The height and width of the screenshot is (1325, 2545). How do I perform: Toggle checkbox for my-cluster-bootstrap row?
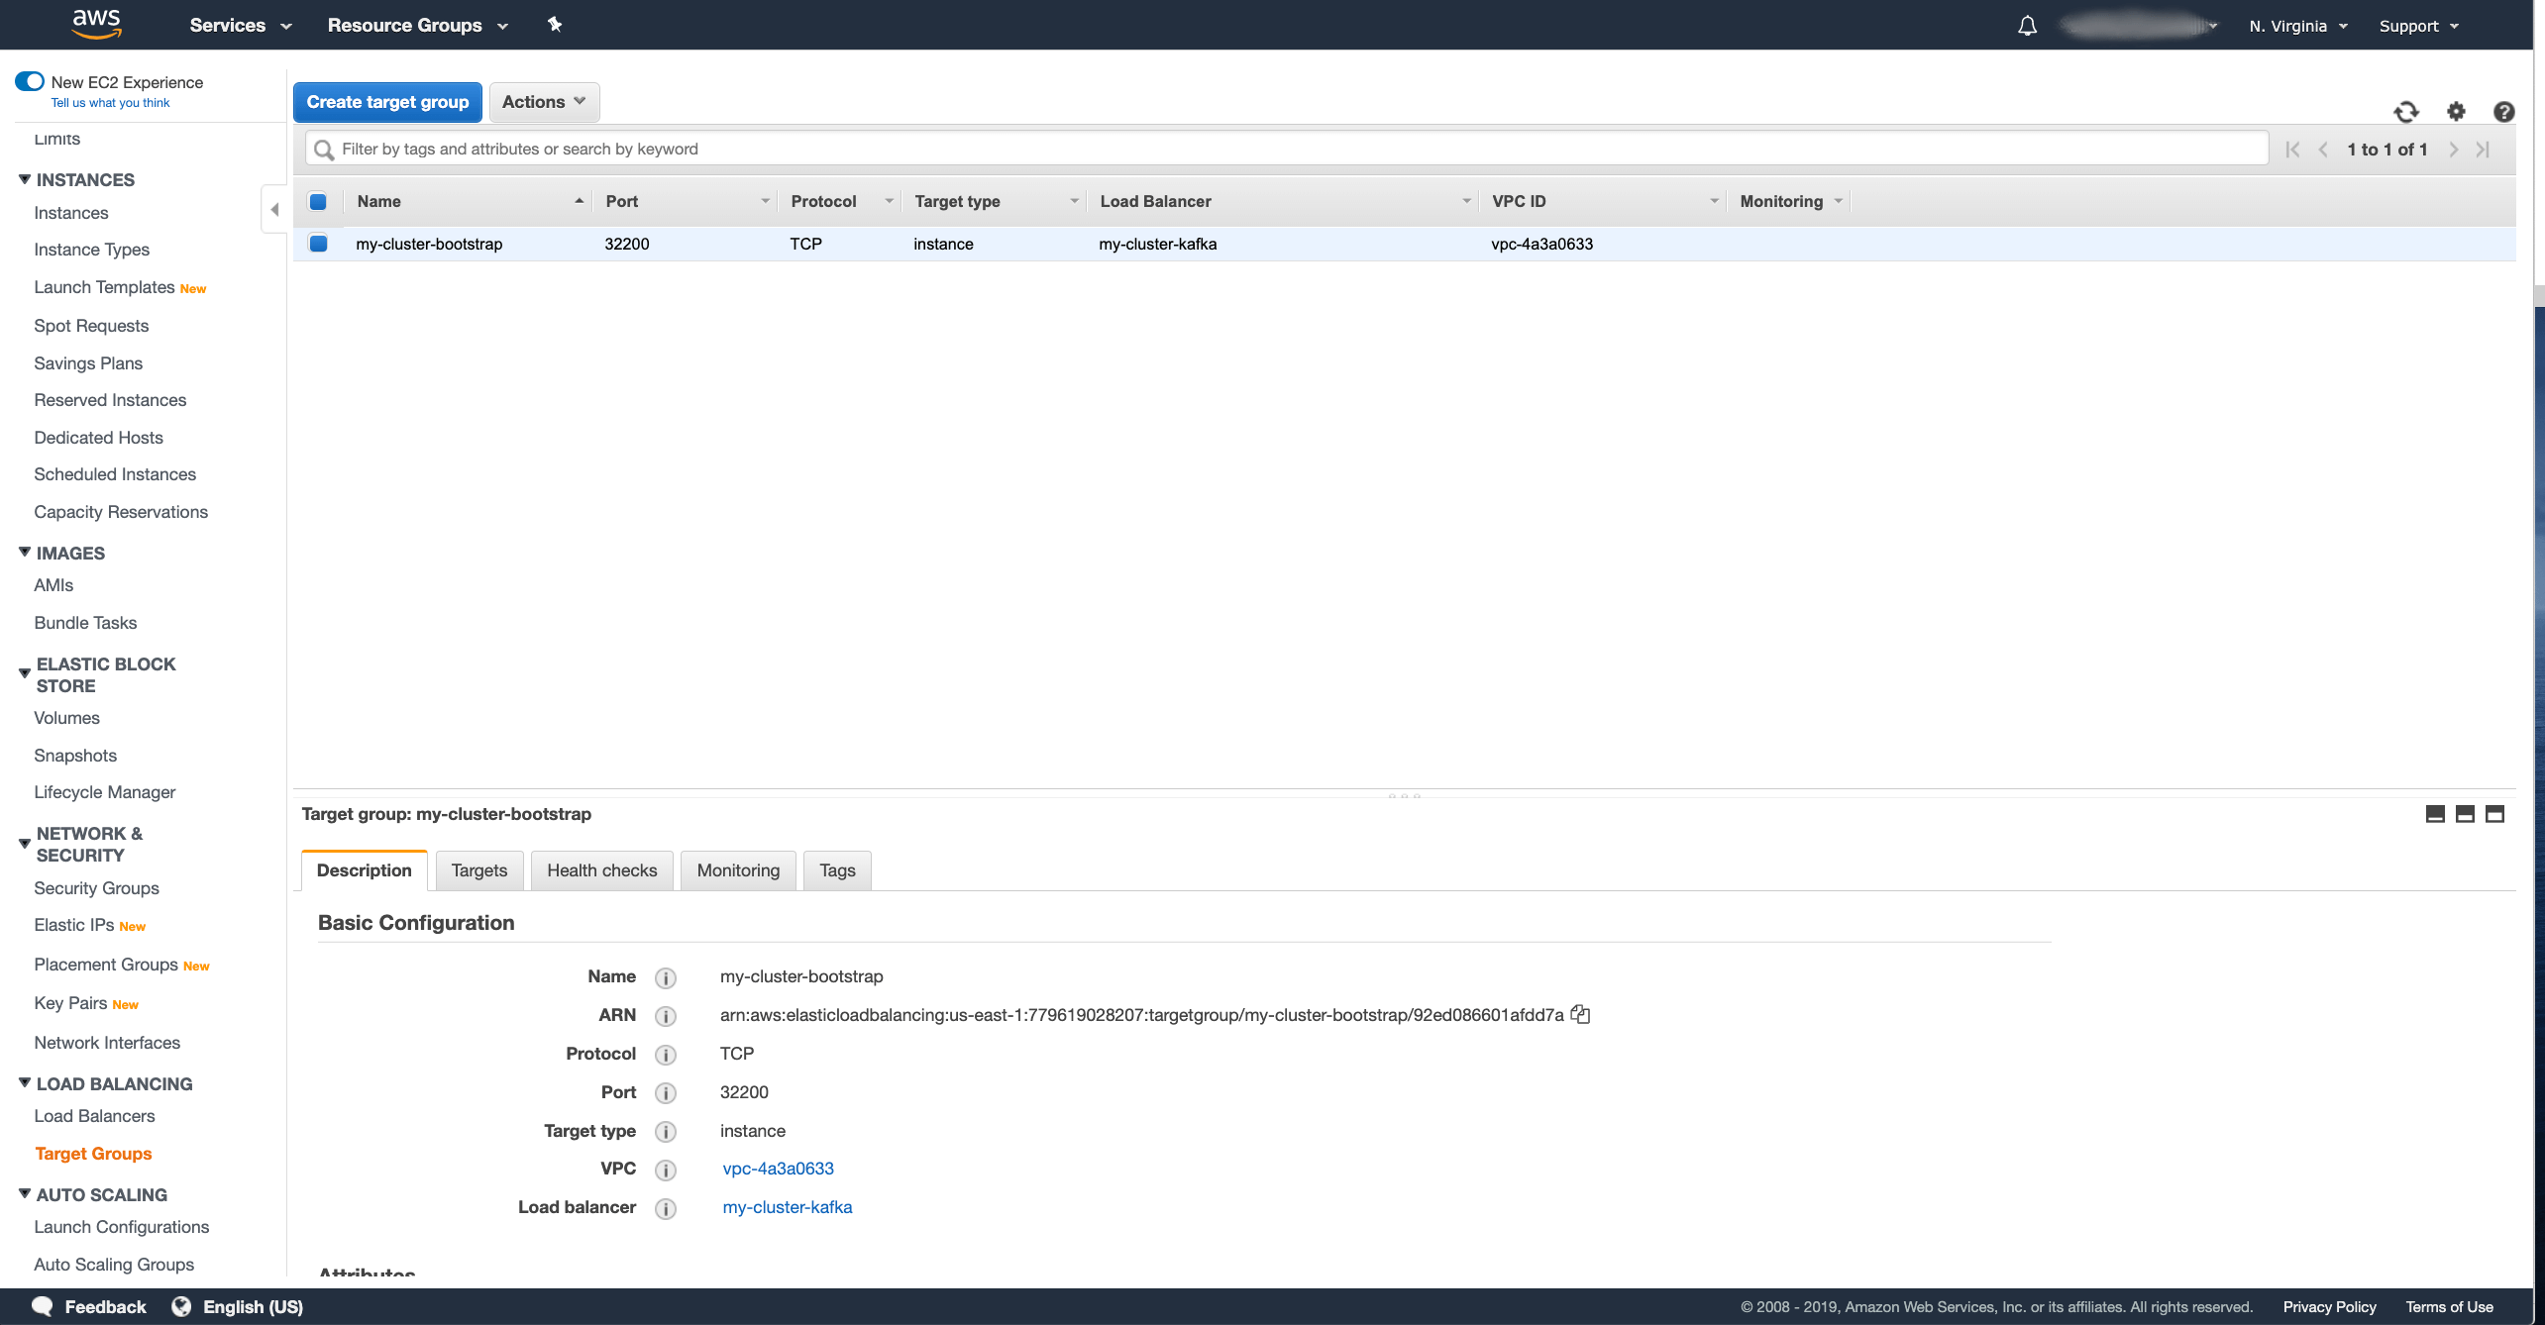tap(318, 244)
